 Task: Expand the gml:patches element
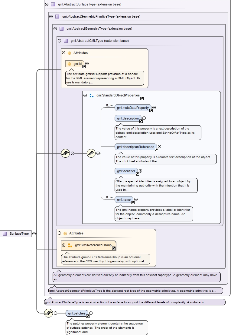(x=91, y=313)
